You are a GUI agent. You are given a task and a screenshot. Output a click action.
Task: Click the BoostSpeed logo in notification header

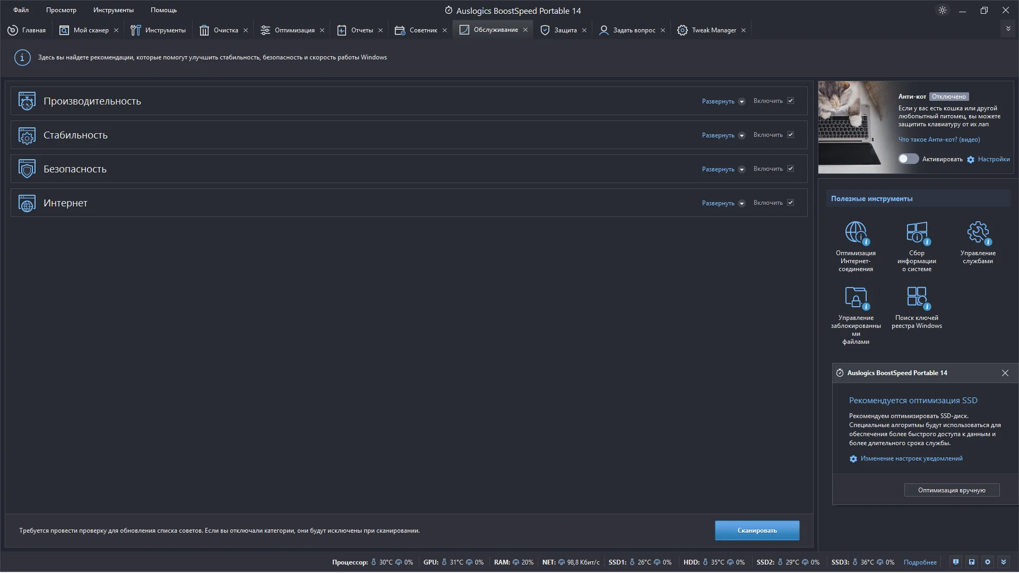(x=840, y=373)
